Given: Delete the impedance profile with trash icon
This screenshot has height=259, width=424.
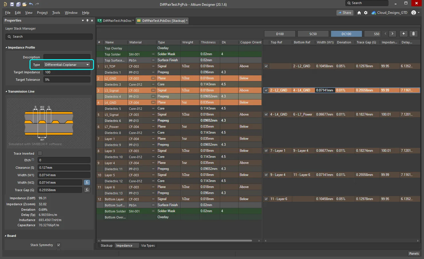Looking at the screenshot, I should click(413, 34).
